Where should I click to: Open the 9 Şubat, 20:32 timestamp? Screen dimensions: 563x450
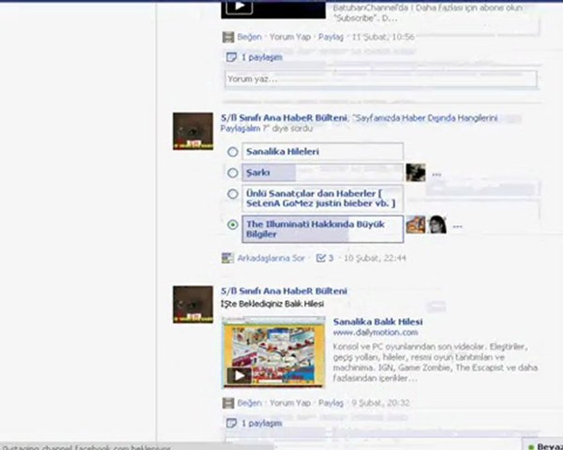coord(380,403)
